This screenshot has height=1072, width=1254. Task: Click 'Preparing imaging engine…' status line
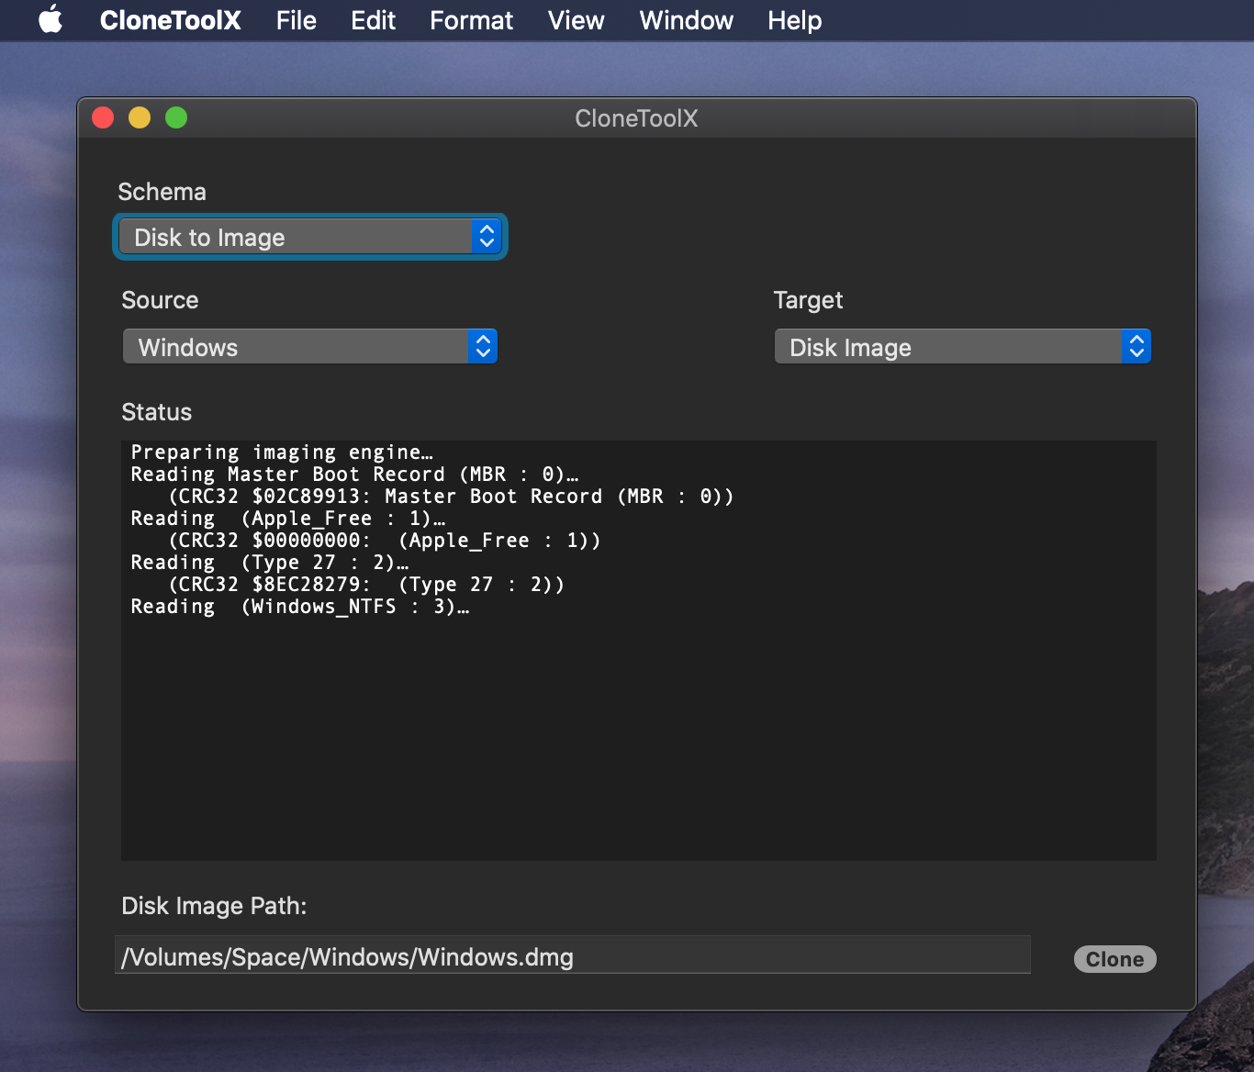pyautogui.click(x=282, y=452)
